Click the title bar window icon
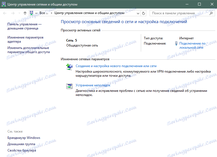 pyautogui.click(x=4, y=4)
